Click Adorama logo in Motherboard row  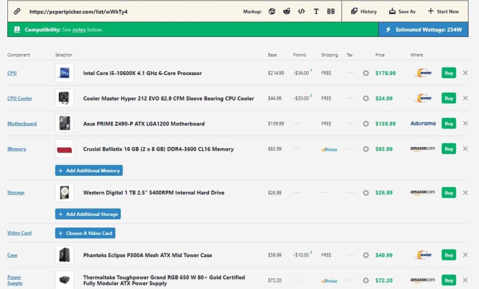423,124
